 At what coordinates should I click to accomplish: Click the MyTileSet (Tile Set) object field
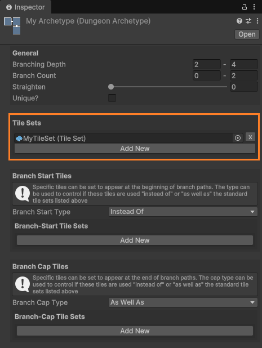pyautogui.click(x=128, y=139)
